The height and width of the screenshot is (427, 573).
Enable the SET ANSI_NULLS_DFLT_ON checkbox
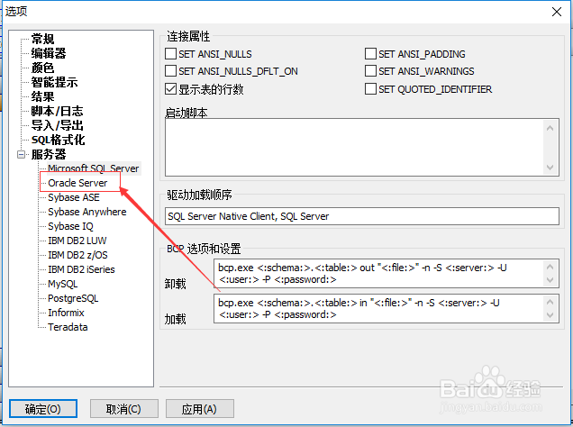pos(170,70)
